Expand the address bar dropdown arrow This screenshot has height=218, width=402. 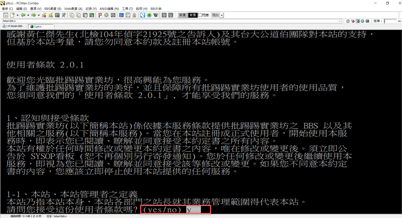340,21
